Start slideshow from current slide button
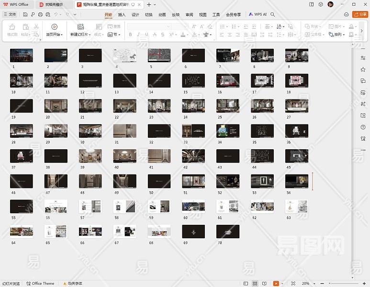 coord(54,27)
